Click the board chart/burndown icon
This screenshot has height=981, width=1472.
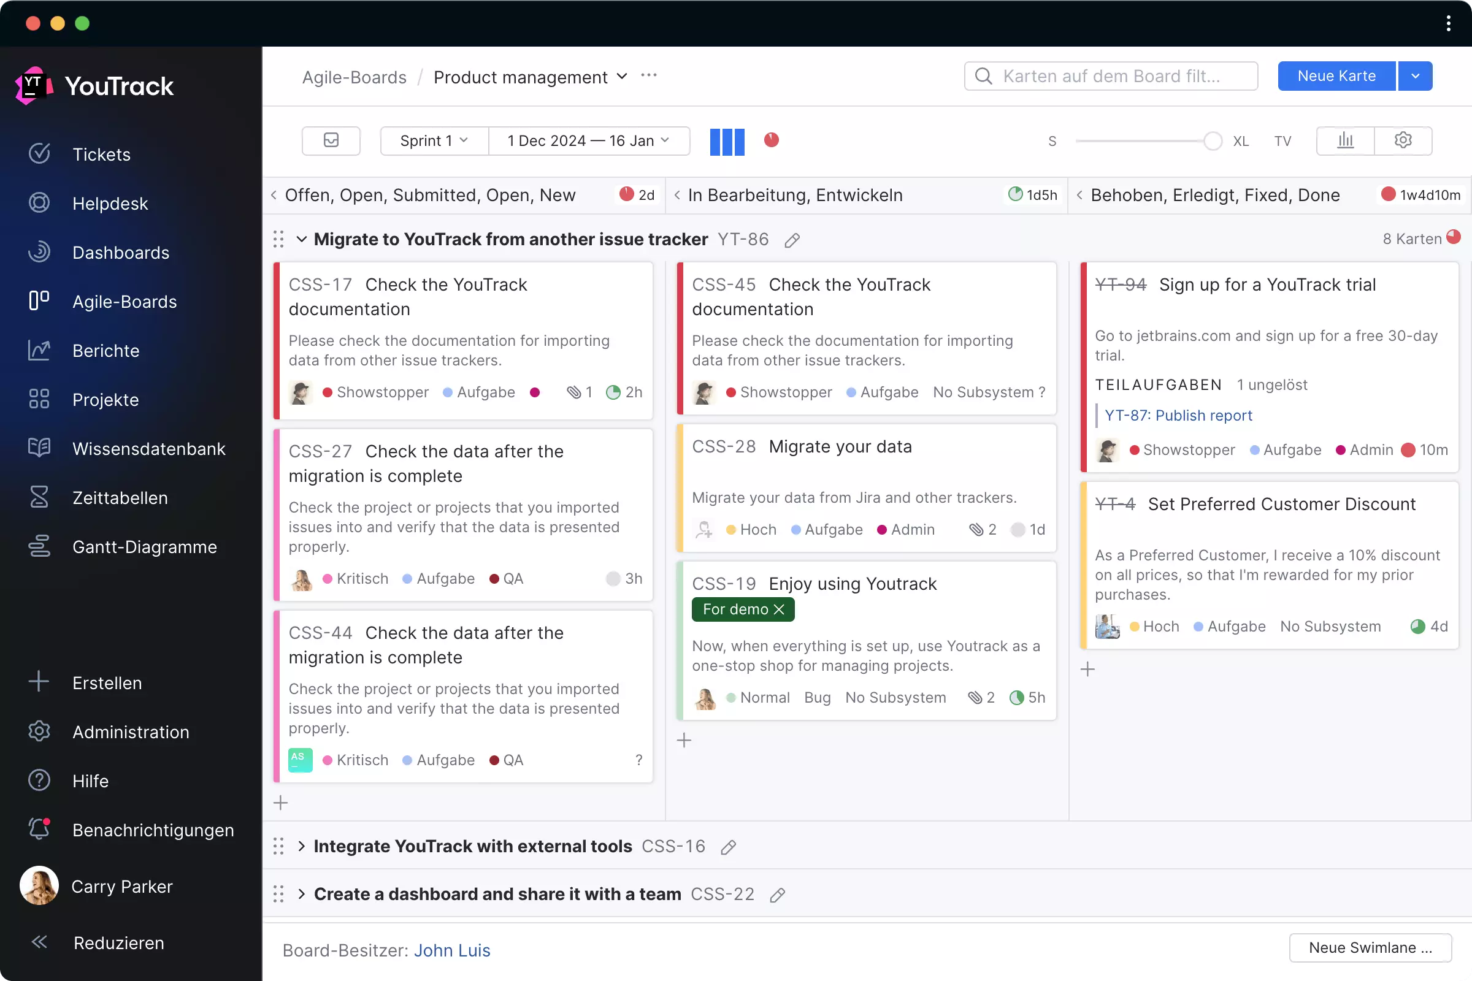pos(1345,140)
